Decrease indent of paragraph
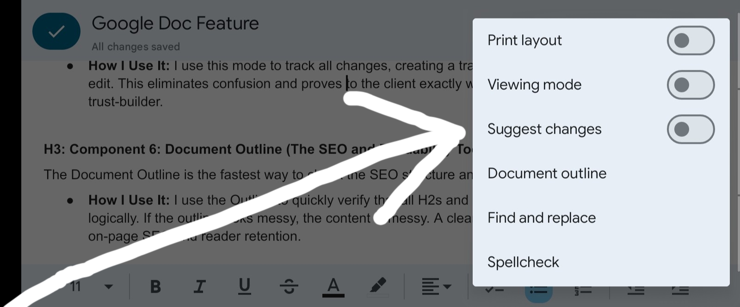Viewport: 740px width, 307px height. (636, 291)
